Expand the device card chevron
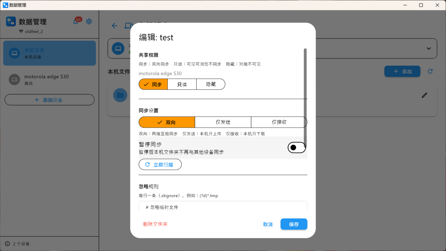The image size is (446, 251). [x=429, y=49]
